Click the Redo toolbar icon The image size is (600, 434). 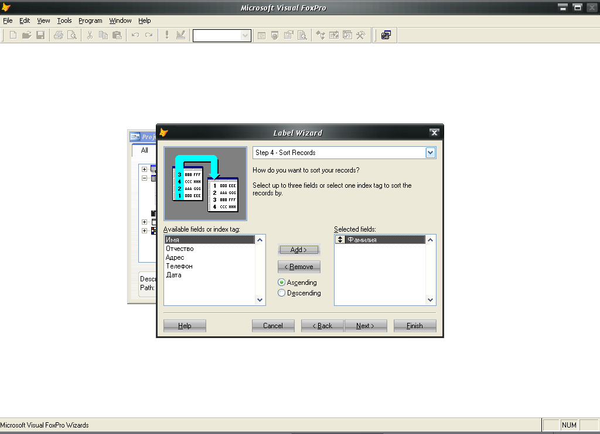(x=149, y=36)
